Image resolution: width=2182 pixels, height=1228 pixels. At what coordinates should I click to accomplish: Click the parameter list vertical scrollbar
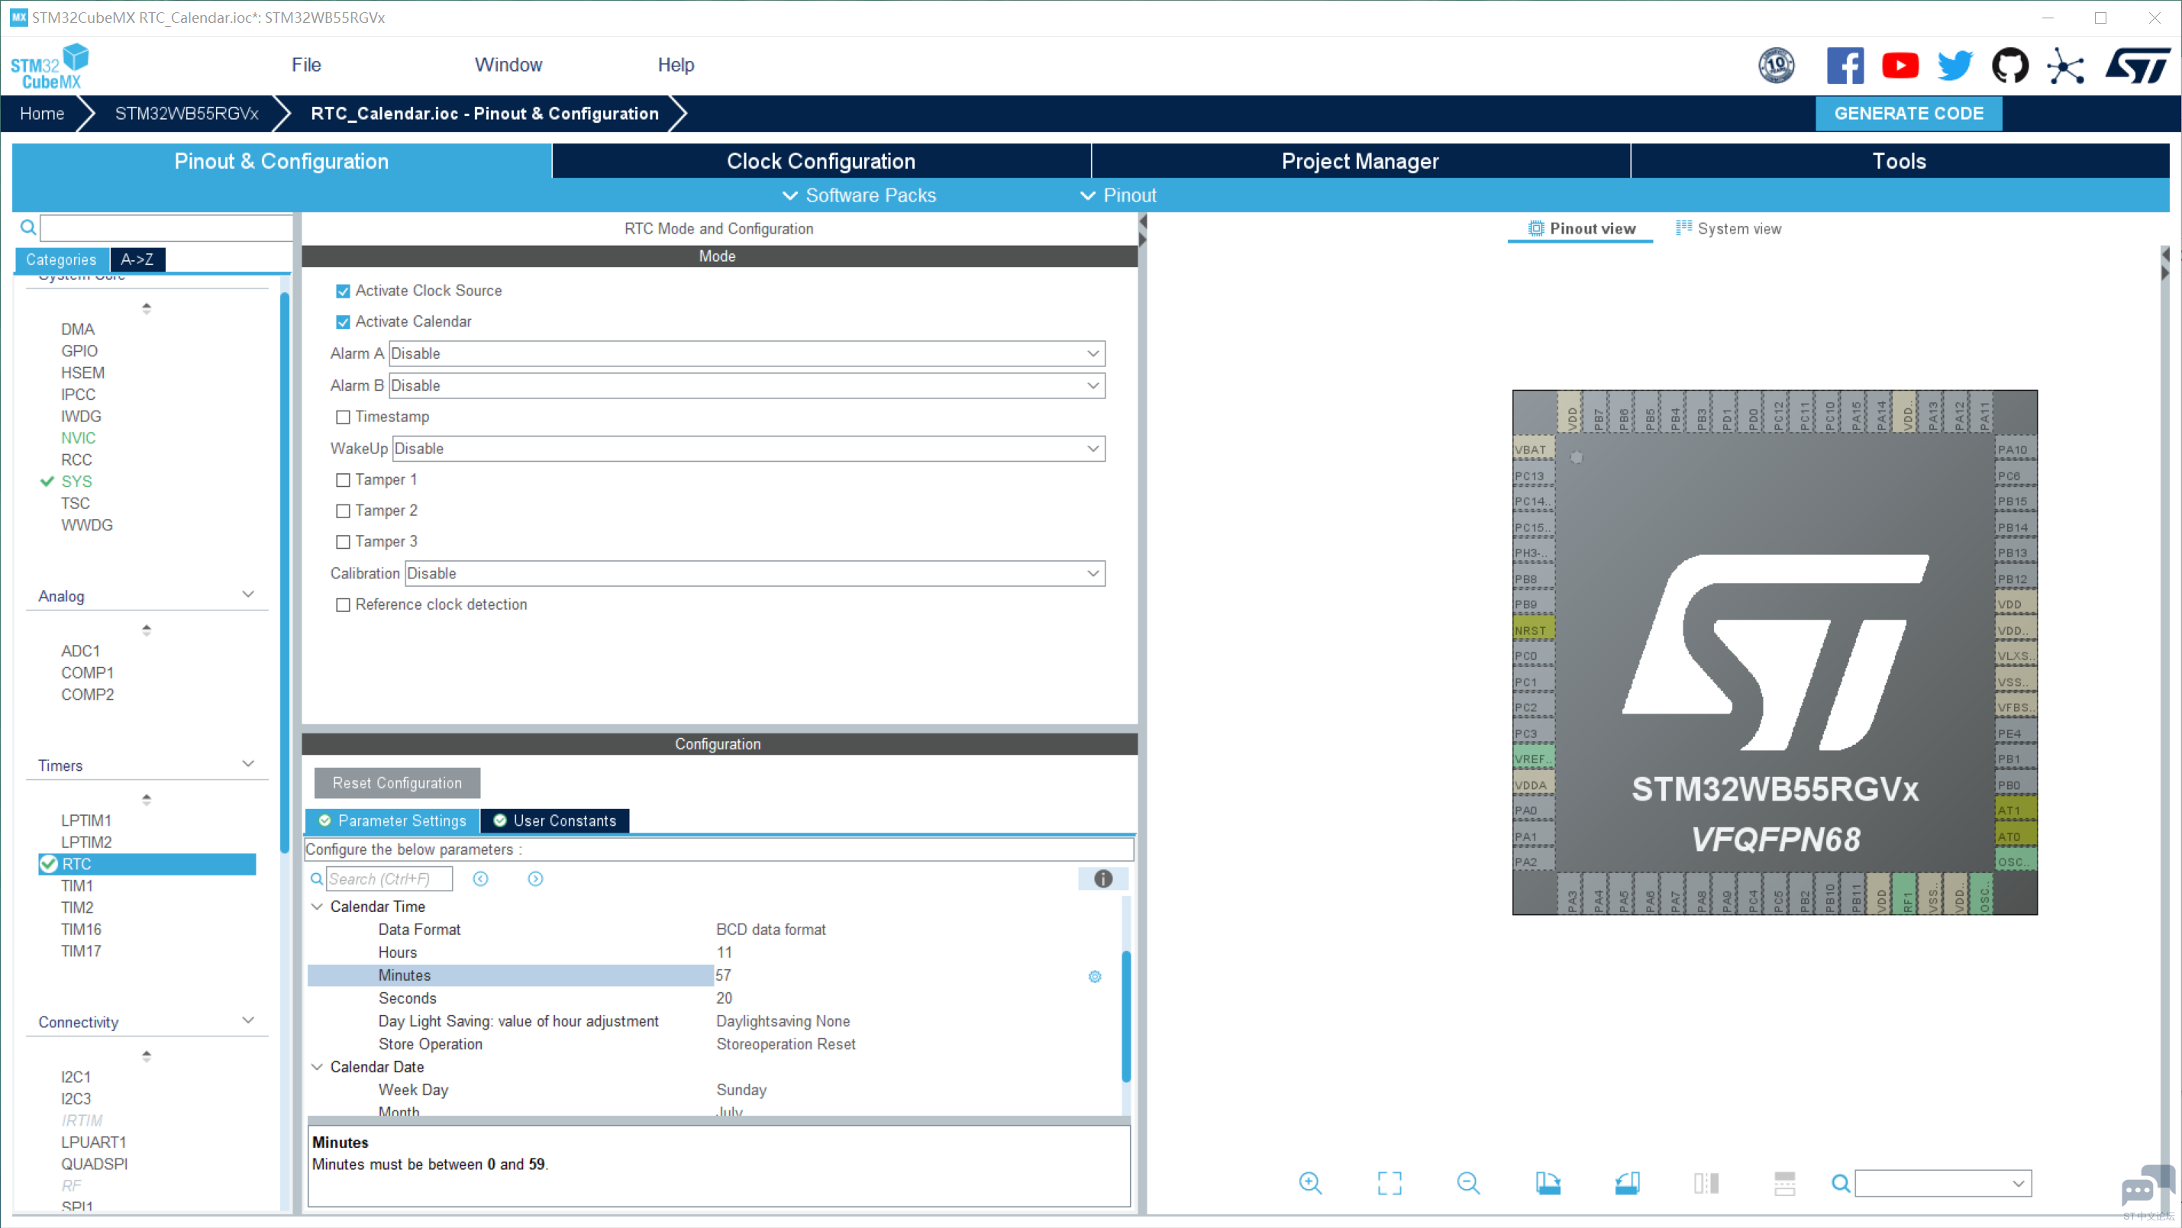click(1125, 1017)
